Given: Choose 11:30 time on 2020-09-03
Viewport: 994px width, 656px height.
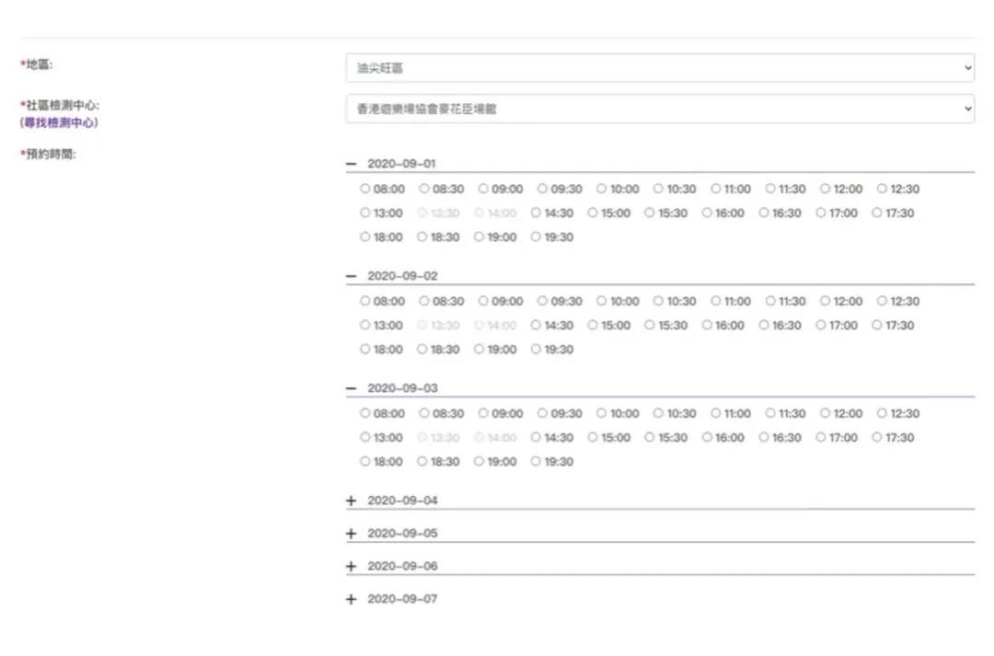Looking at the screenshot, I should pyautogui.click(x=770, y=413).
